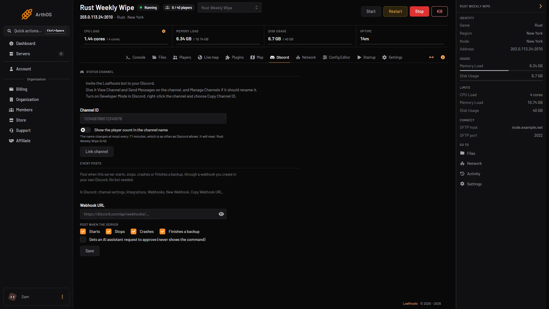
Task: Open Members page in the sidebar
Action: 36,110
